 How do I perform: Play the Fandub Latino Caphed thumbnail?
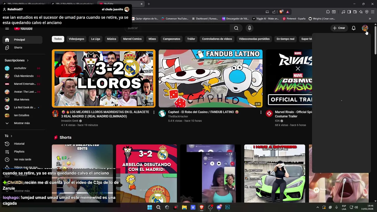click(211, 78)
